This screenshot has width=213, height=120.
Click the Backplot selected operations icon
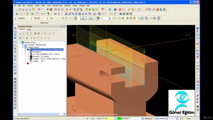35,33
